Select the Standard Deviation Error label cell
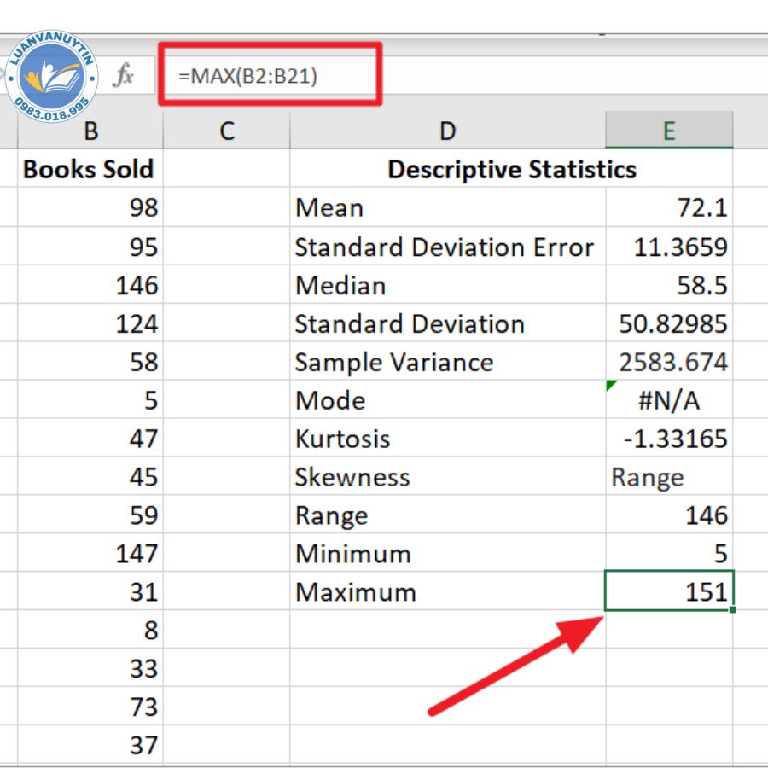 click(445, 247)
